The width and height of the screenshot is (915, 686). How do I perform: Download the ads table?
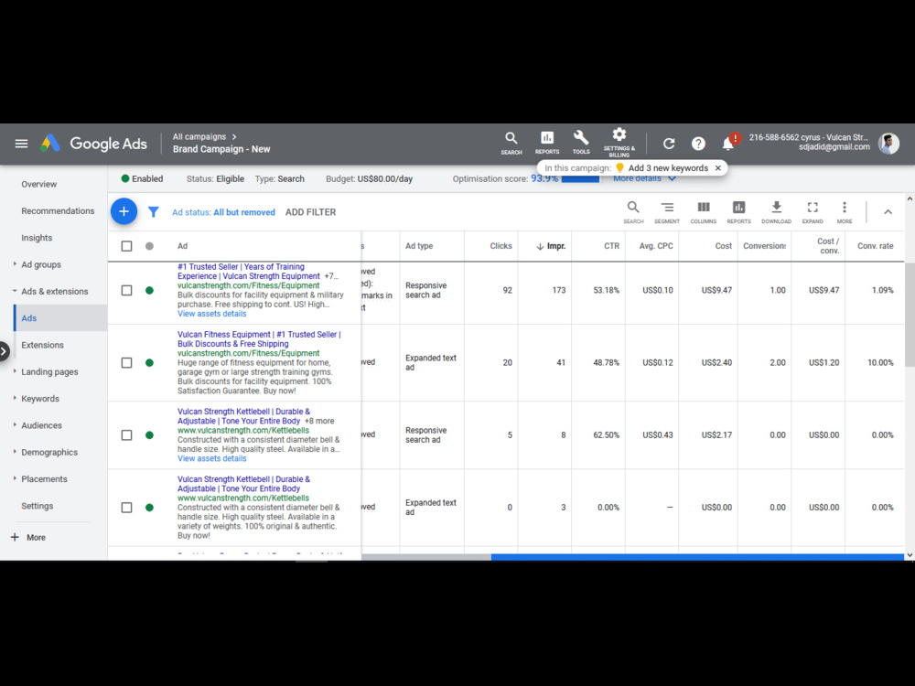click(x=776, y=212)
